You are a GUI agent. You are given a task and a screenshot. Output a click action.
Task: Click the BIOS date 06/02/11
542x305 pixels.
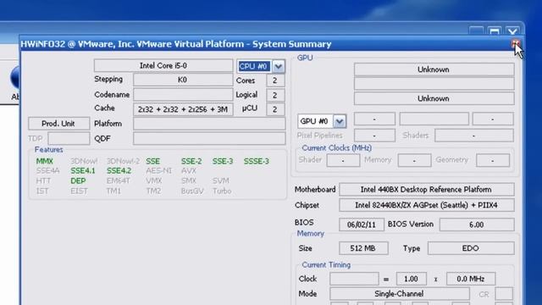click(362, 225)
